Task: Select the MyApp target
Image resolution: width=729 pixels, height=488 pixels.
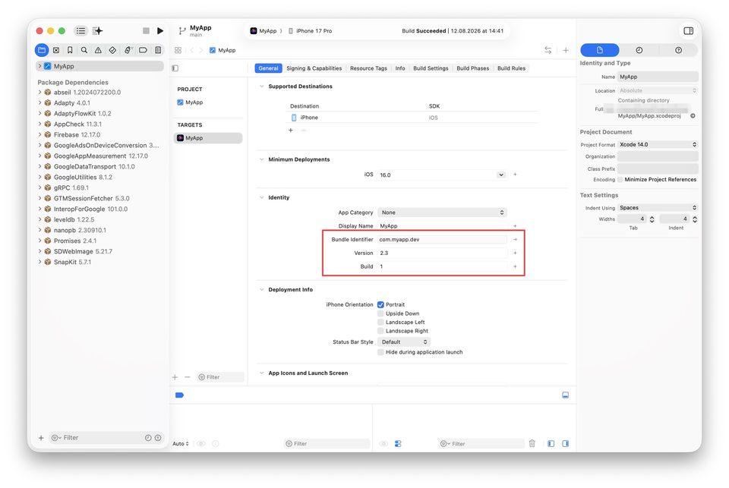Action: [x=208, y=138]
